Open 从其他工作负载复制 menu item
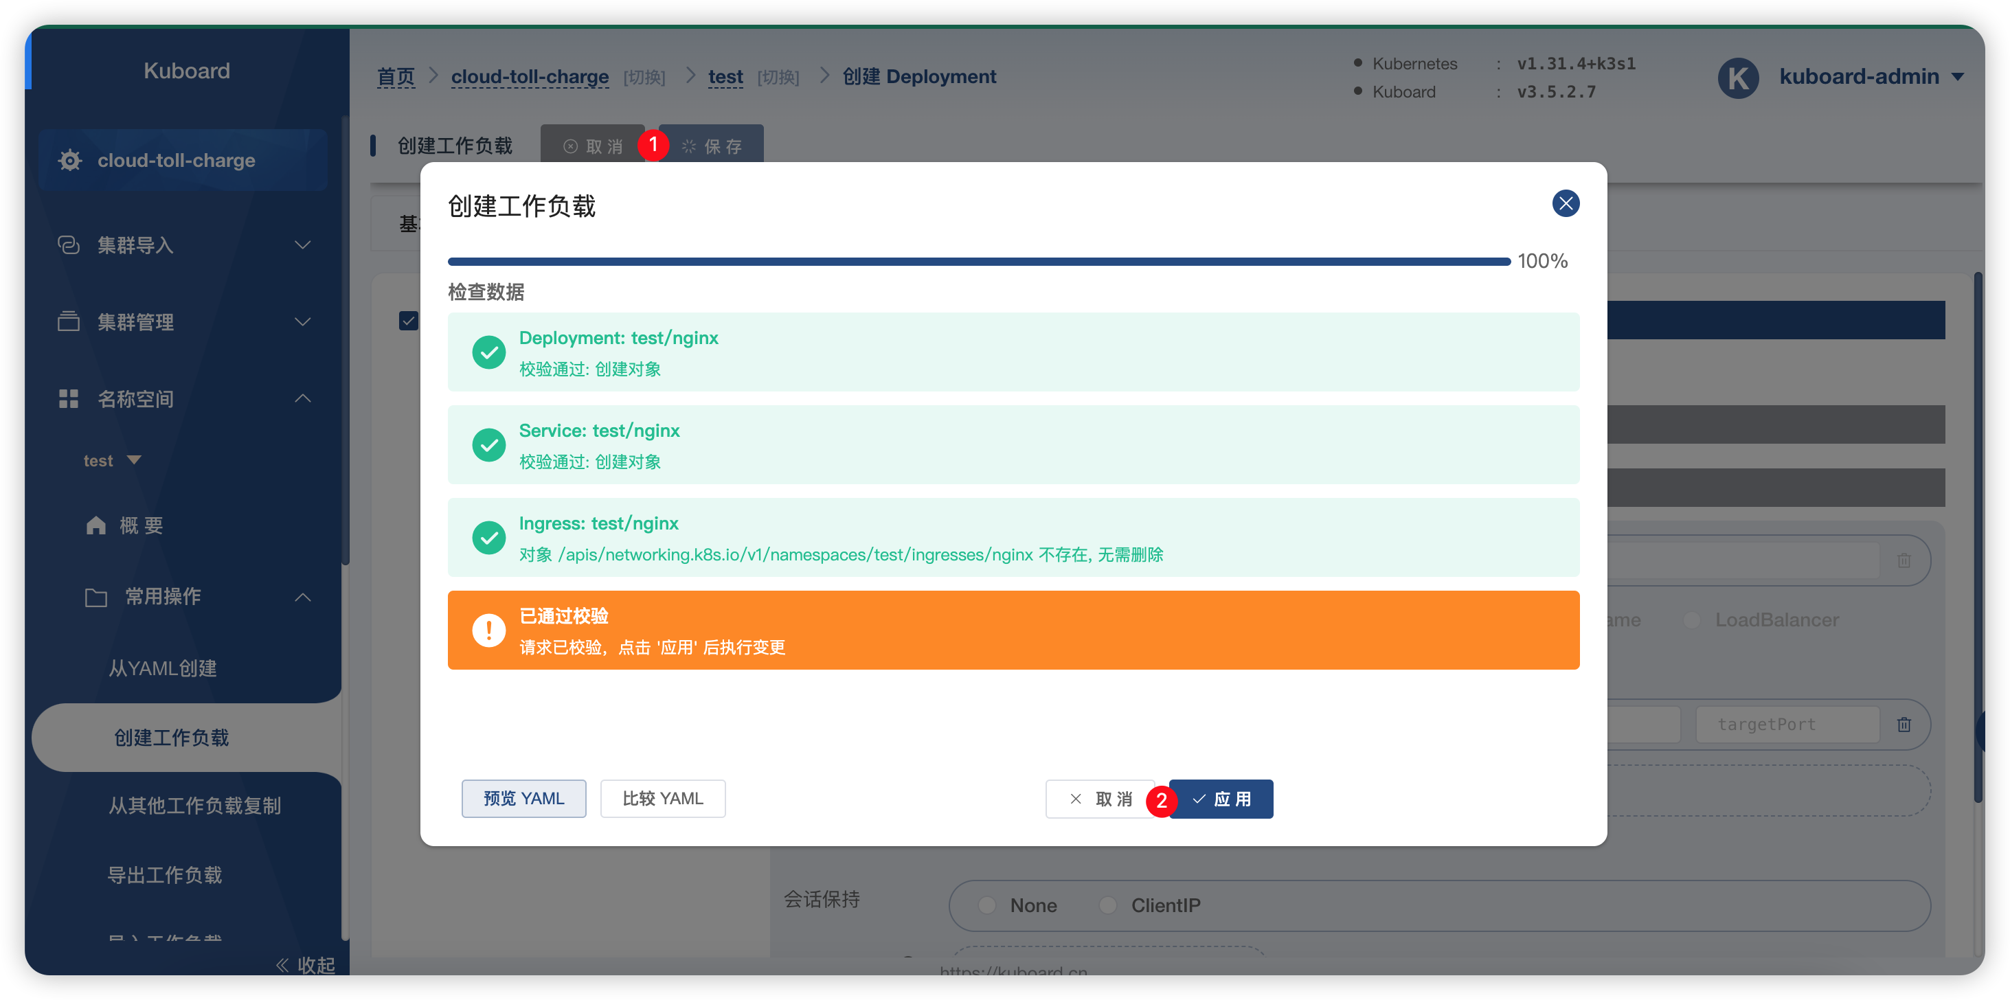This screenshot has width=2010, height=1000. coord(194,806)
